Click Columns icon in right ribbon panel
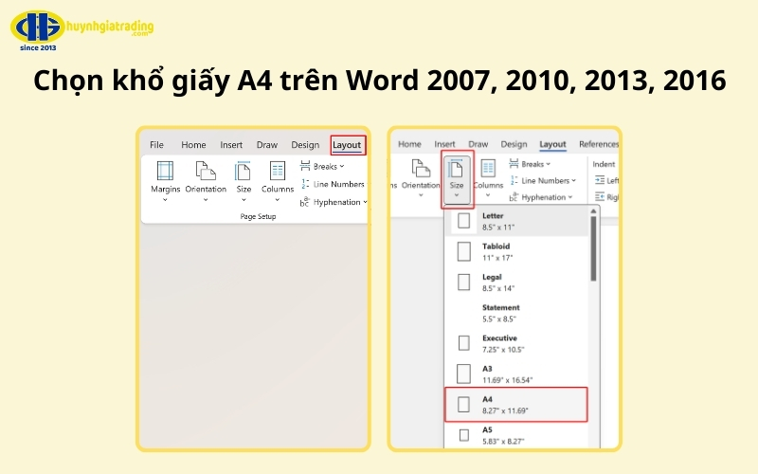 tap(488, 169)
